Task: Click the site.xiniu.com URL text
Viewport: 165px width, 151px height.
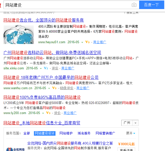Action: (x=14, y=68)
